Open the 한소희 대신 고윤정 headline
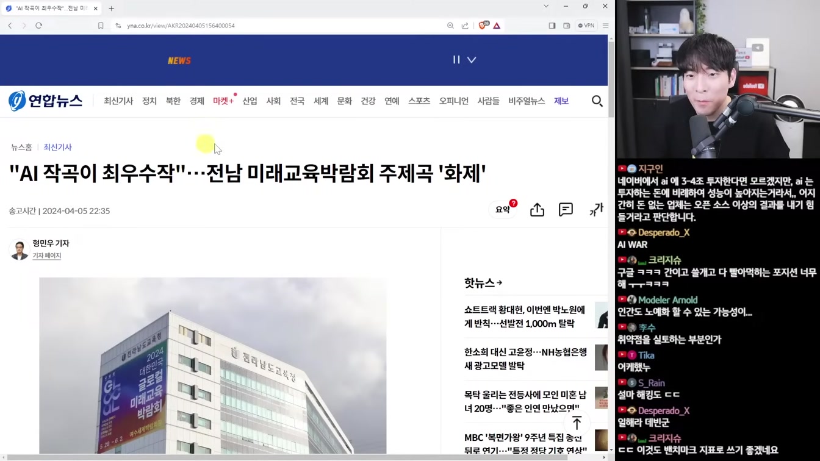820x461 pixels. pyautogui.click(x=526, y=359)
